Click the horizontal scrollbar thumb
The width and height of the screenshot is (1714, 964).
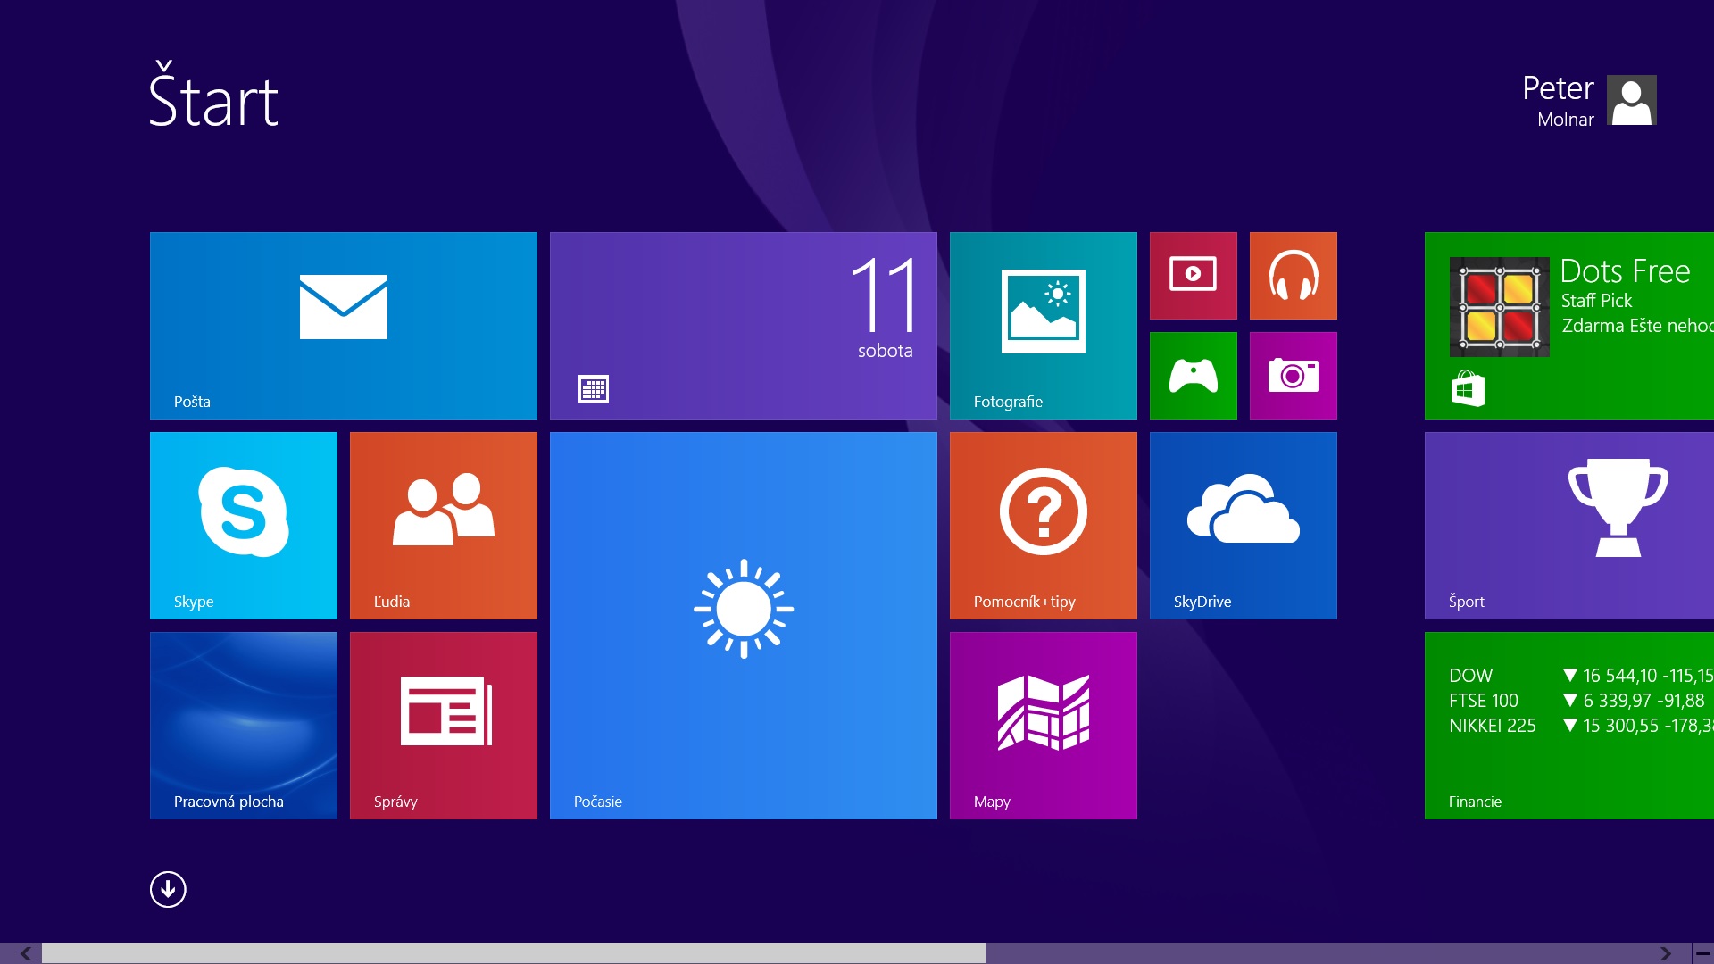(513, 953)
